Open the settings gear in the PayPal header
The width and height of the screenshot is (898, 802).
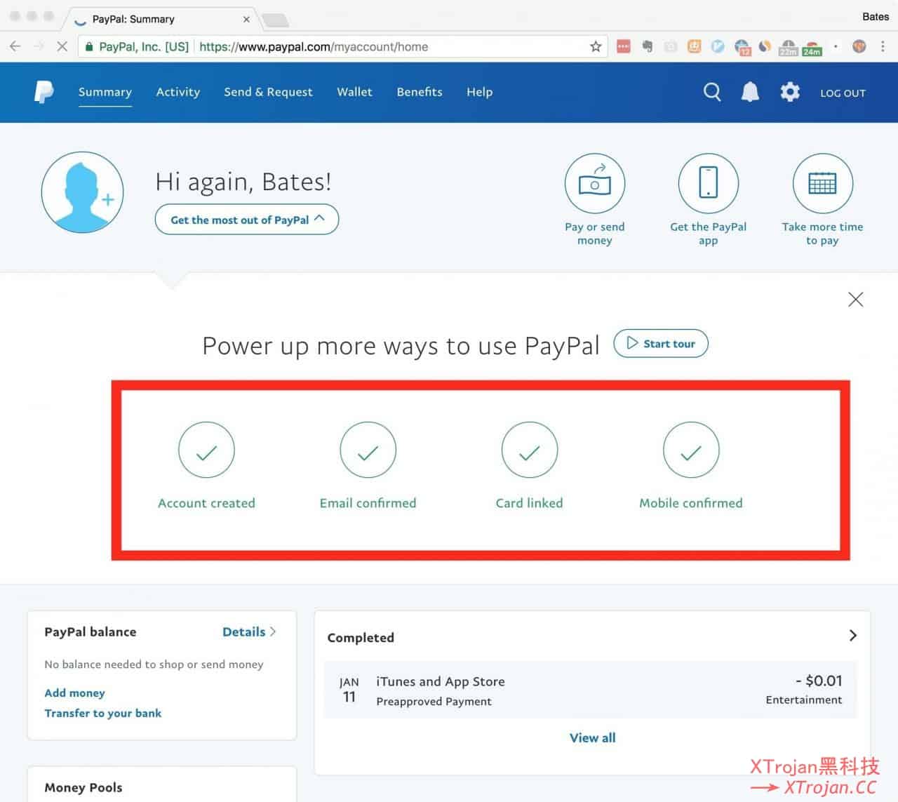click(790, 92)
